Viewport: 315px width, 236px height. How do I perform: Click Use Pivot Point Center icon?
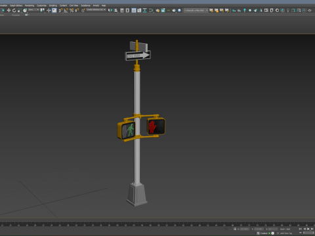tap(43, 10)
